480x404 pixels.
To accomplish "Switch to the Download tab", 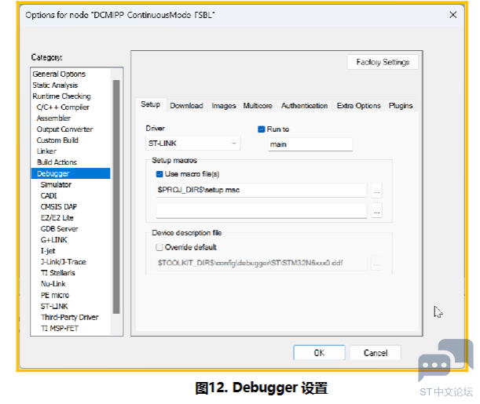I will pos(186,106).
